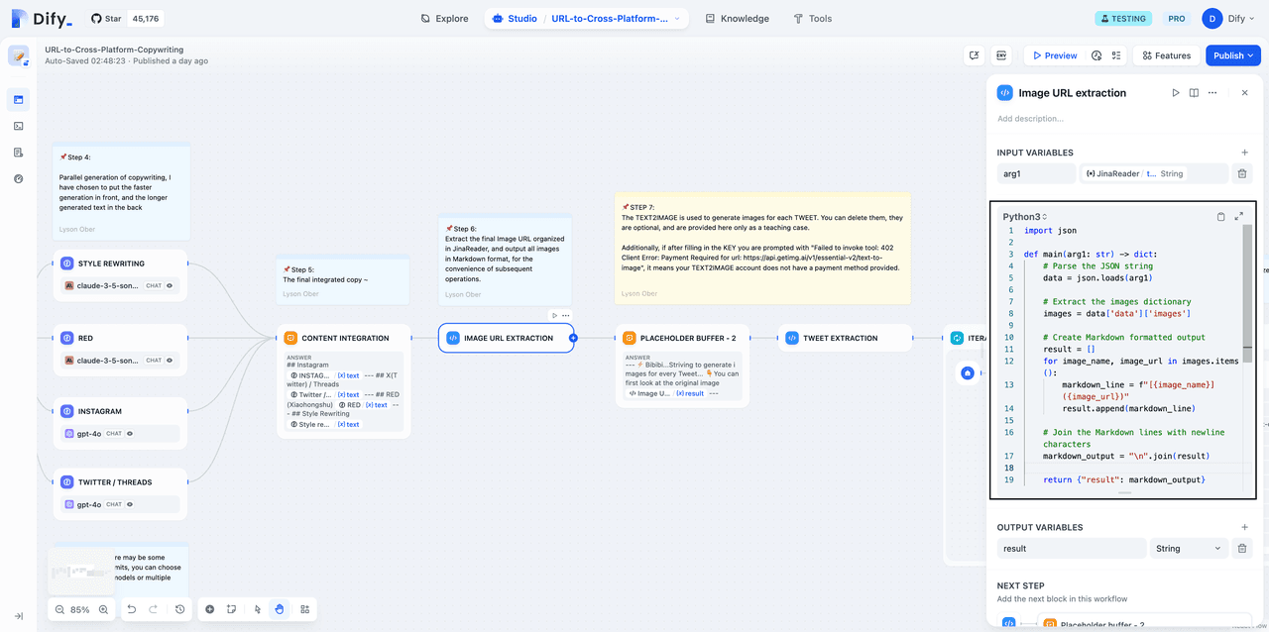Zoom out the workflow canvas
This screenshot has width=1269, height=632.
tap(59, 610)
